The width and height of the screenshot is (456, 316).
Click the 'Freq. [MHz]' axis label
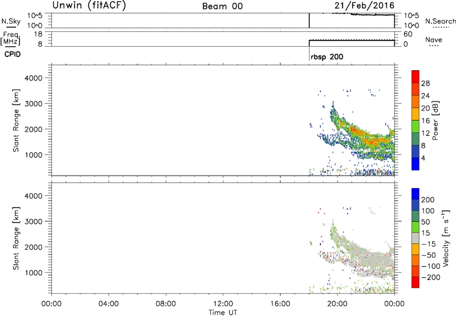point(11,38)
